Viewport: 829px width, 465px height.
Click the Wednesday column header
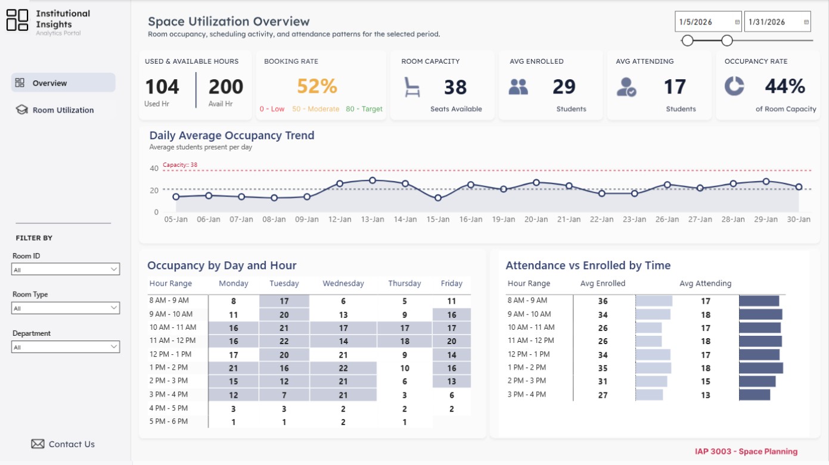(343, 283)
